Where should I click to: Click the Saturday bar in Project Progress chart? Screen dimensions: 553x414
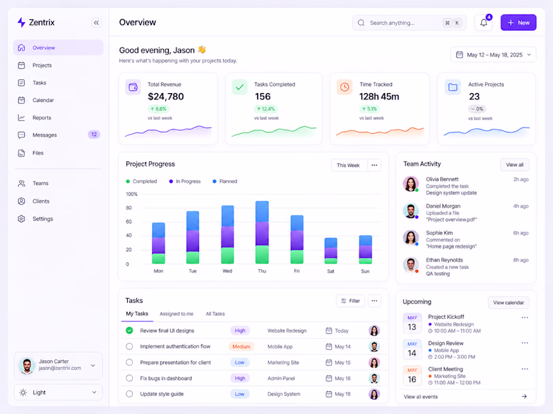pos(331,250)
